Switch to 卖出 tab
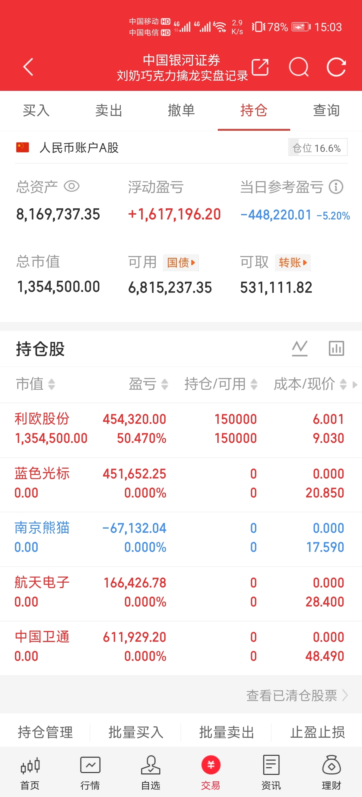The height and width of the screenshot is (797, 362). tap(109, 110)
